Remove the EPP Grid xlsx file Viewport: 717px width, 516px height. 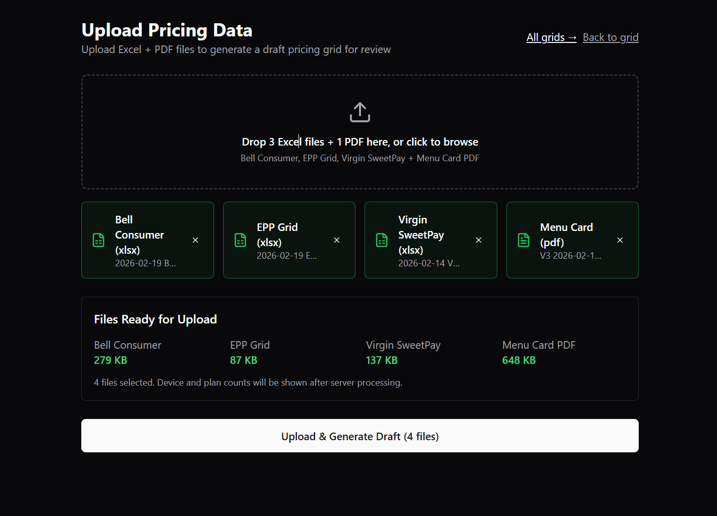pyautogui.click(x=337, y=240)
